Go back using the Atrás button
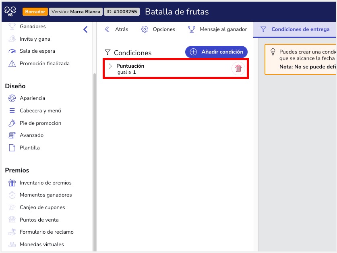Image resolution: width=337 pixels, height=253 pixels. pos(116,29)
